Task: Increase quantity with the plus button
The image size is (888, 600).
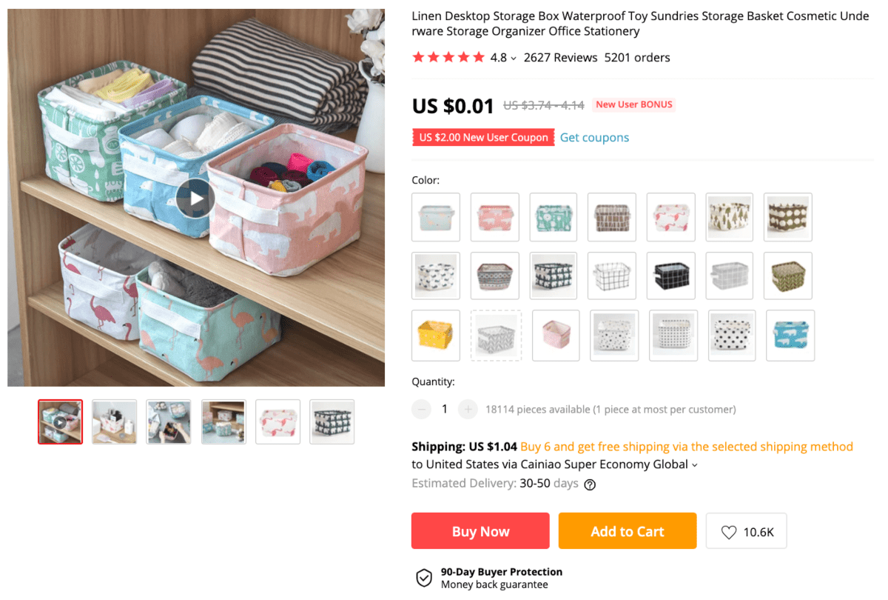Action: 468,409
